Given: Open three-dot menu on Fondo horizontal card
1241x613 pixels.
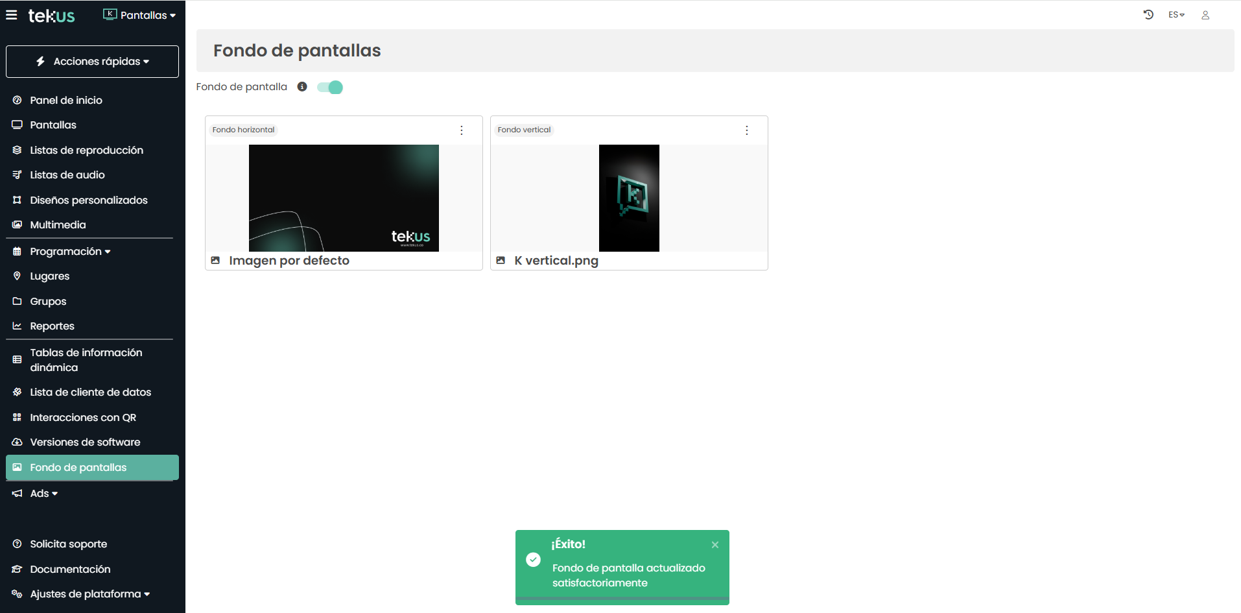Looking at the screenshot, I should point(462,130).
